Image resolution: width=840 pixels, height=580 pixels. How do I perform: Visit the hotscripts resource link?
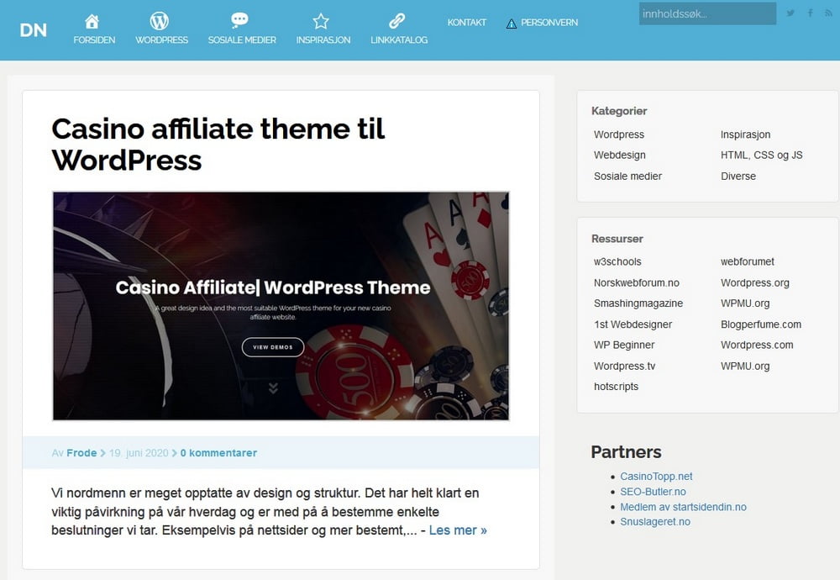pos(616,387)
